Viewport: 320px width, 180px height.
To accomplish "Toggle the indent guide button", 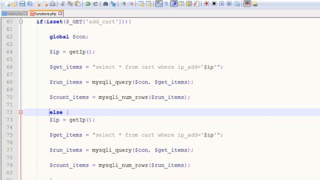I will [174, 3].
